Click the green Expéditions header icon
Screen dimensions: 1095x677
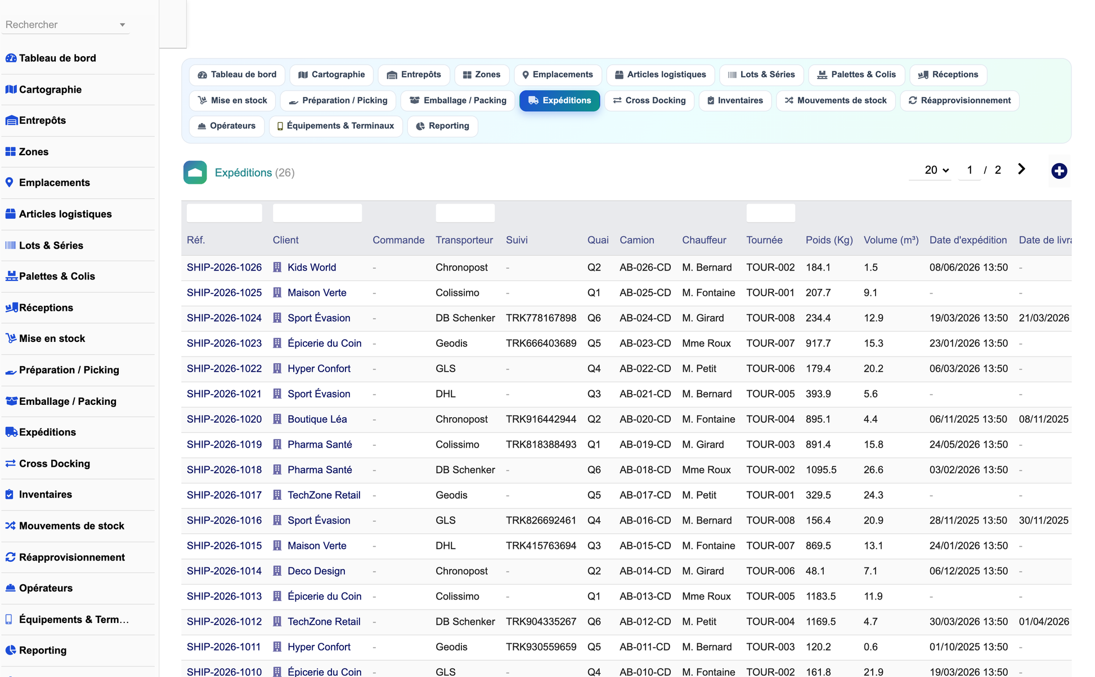(x=195, y=173)
